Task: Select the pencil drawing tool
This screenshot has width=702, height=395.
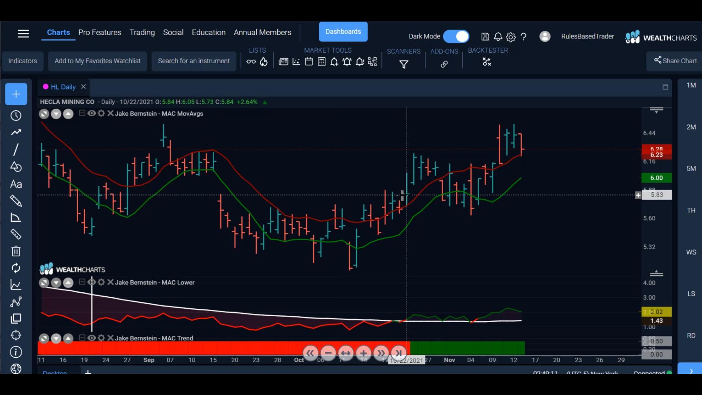Action: (x=16, y=201)
